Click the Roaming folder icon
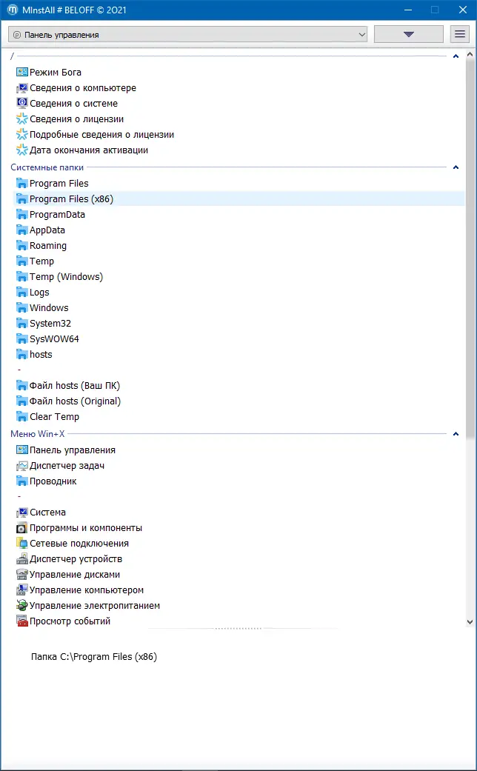 21,246
